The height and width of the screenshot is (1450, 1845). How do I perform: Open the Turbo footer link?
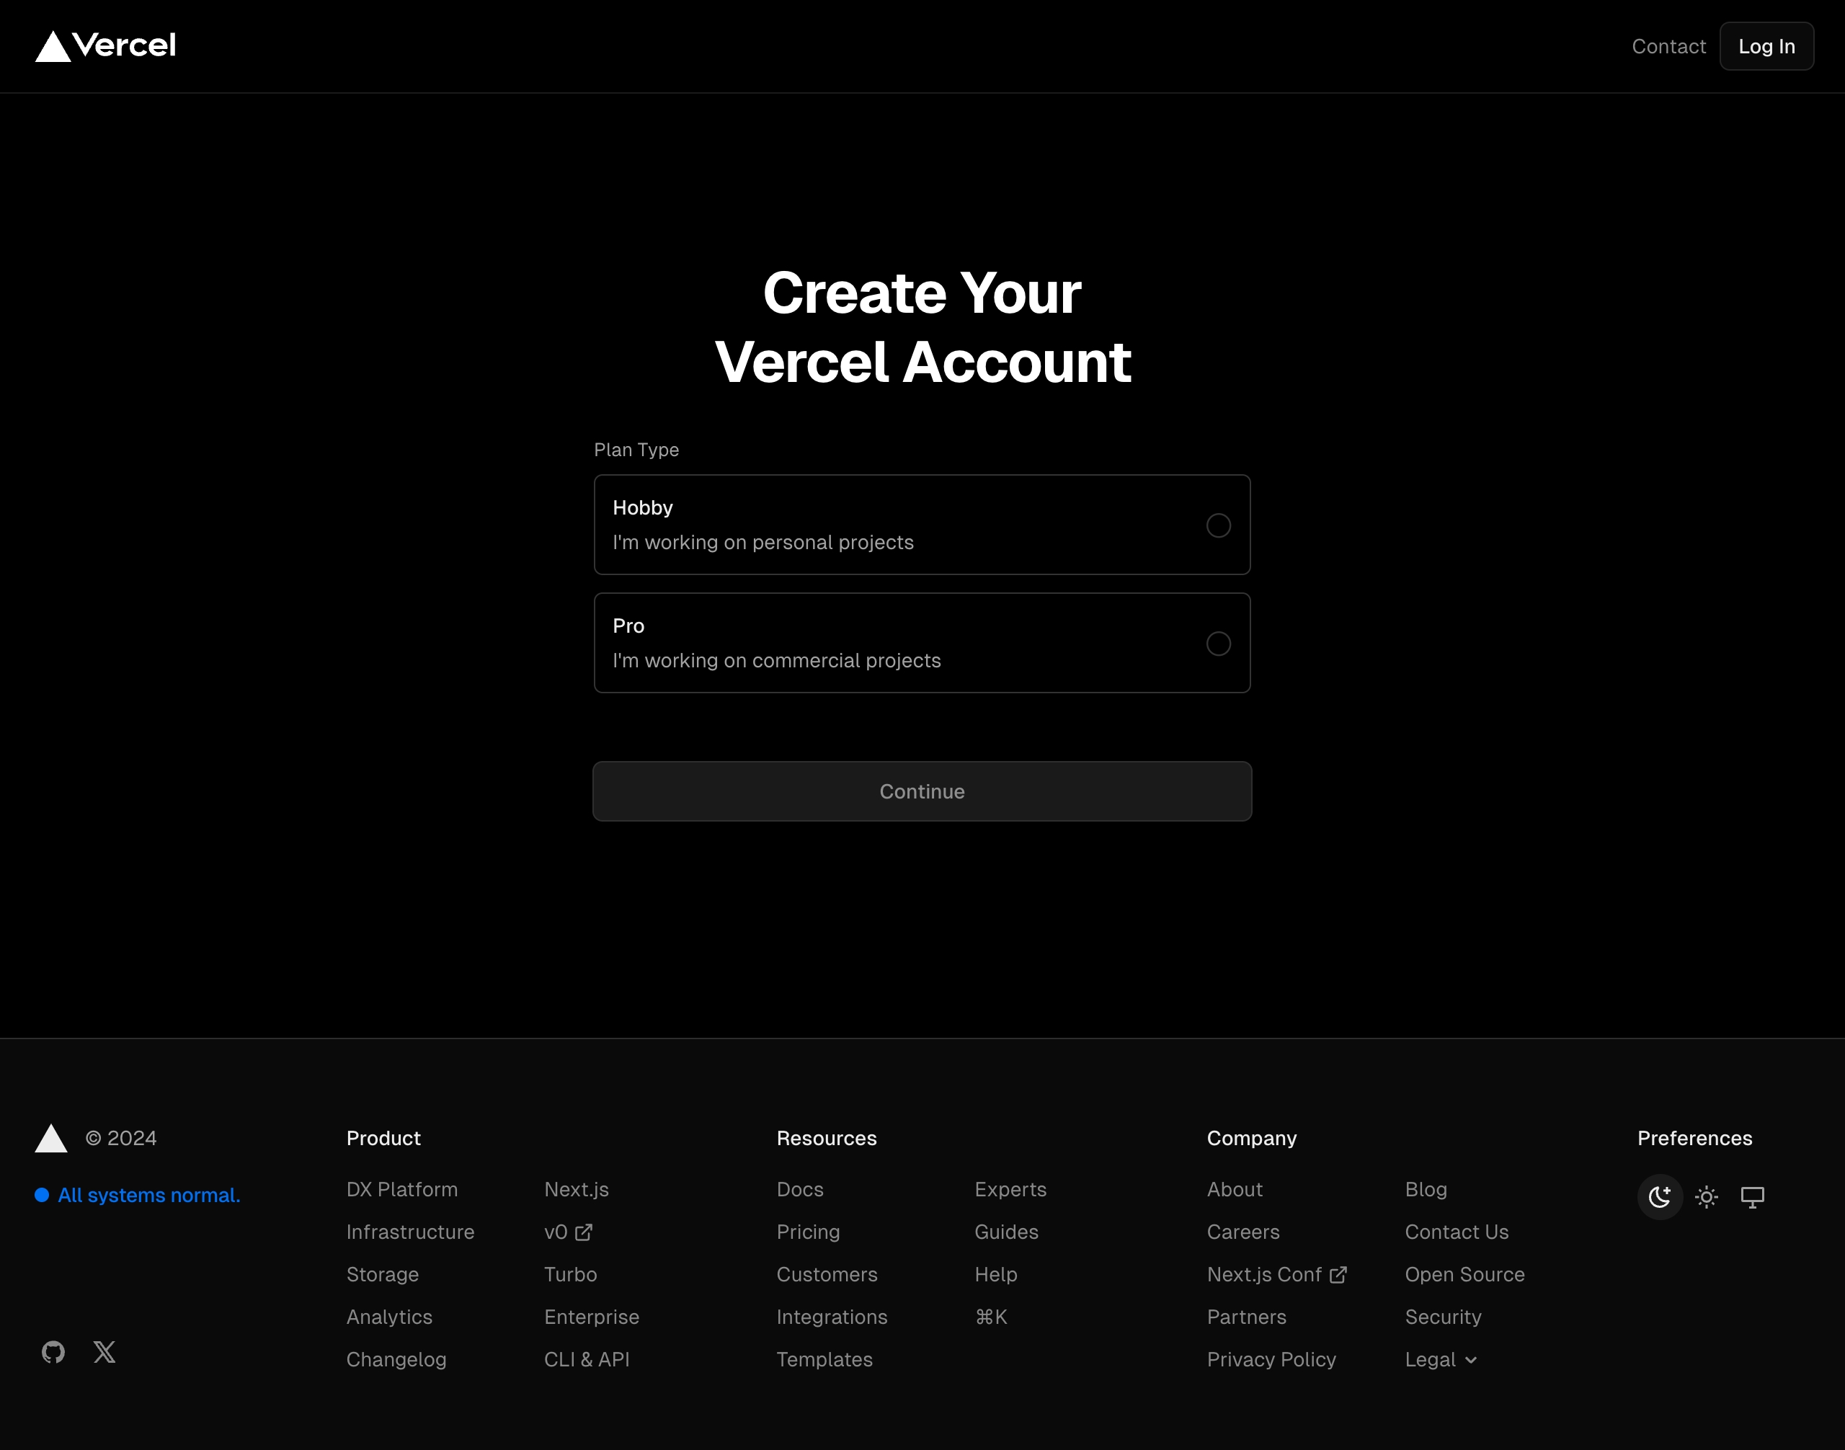[571, 1274]
